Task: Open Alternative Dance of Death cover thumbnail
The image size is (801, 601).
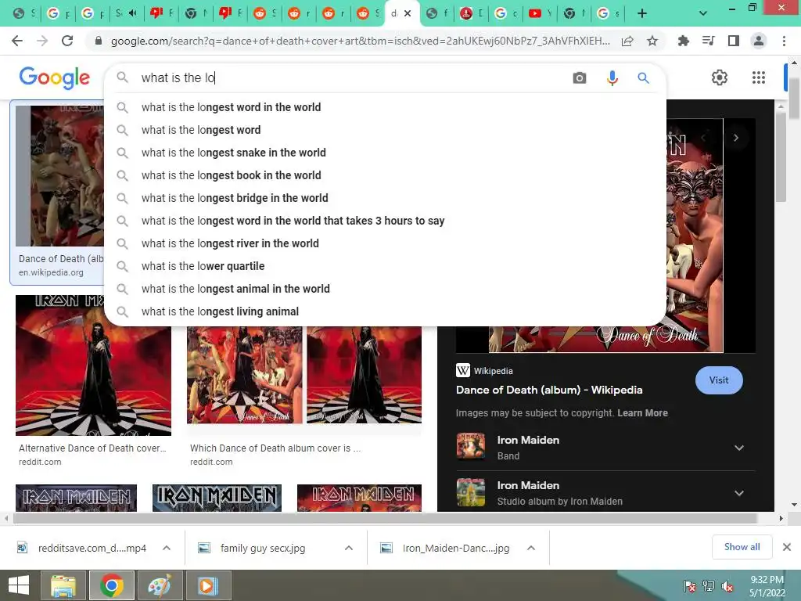Action: click(94, 365)
